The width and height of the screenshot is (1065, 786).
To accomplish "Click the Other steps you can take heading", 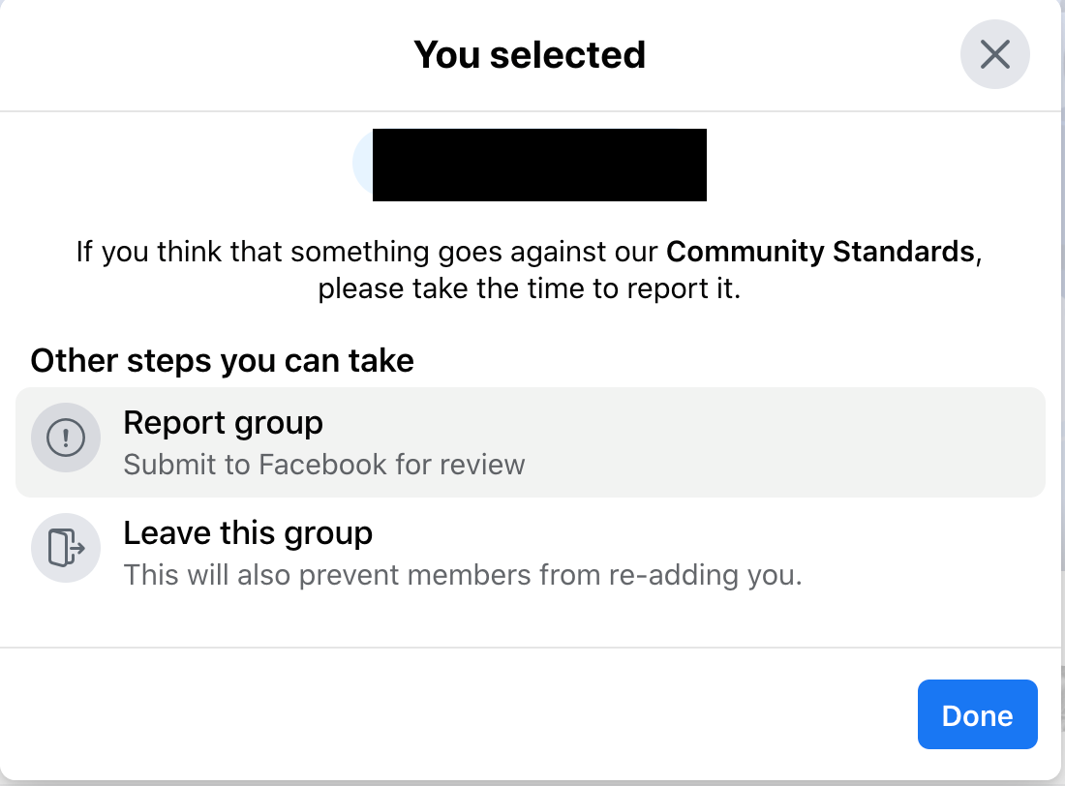I will 222,361.
